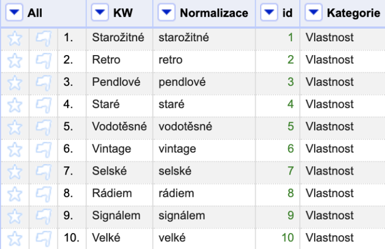This screenshot has height=249, width=385.
Task: Toggle star on row 5 Vodotěsné
Action: coord(15,127)
